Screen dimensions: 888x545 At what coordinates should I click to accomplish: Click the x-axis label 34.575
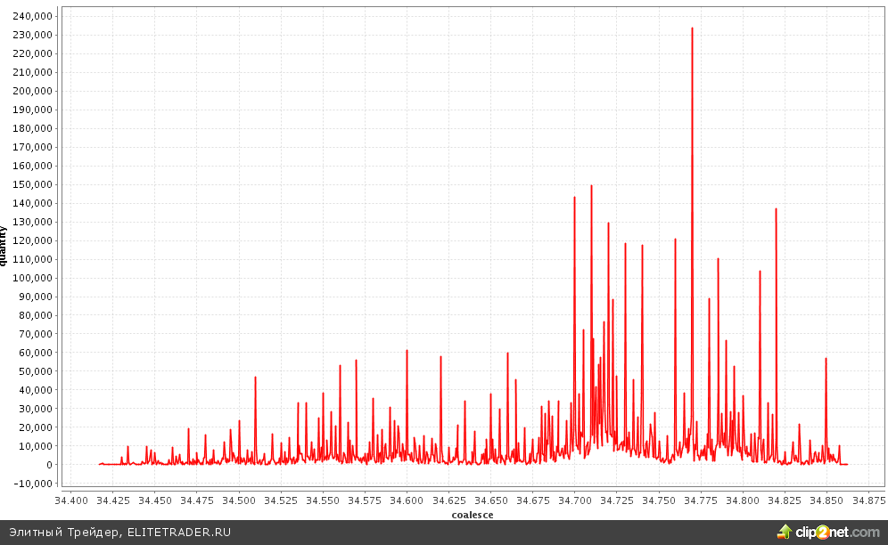click(x=365, y=500)
